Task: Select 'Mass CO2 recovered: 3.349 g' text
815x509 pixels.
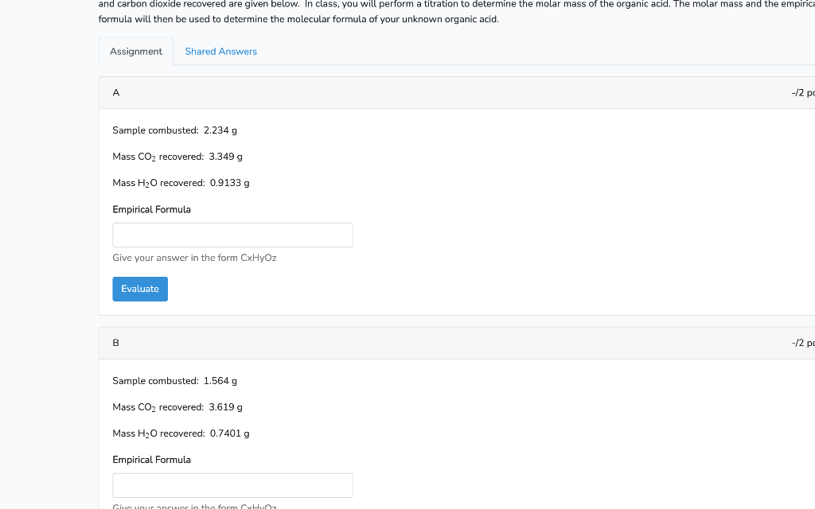Action: coord(177,157)
